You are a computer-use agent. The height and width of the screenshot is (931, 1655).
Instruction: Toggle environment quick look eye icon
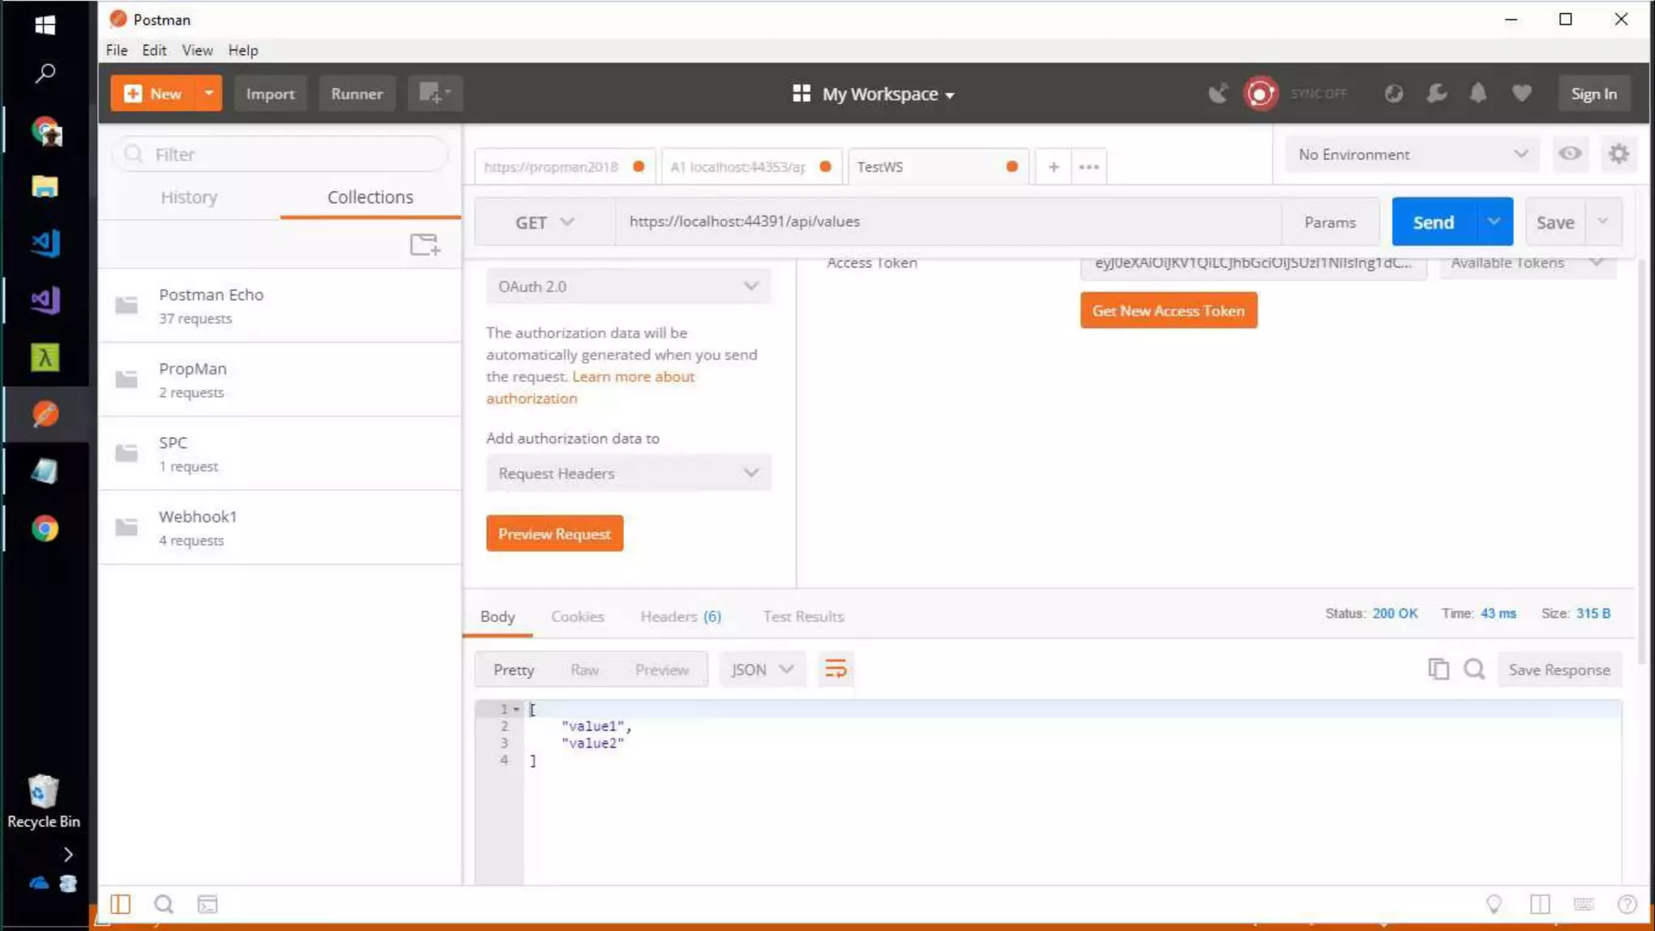click(1569, 154)
